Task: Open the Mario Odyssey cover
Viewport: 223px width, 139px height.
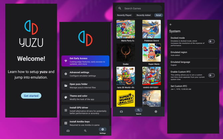Action: (x=151, y=76)
